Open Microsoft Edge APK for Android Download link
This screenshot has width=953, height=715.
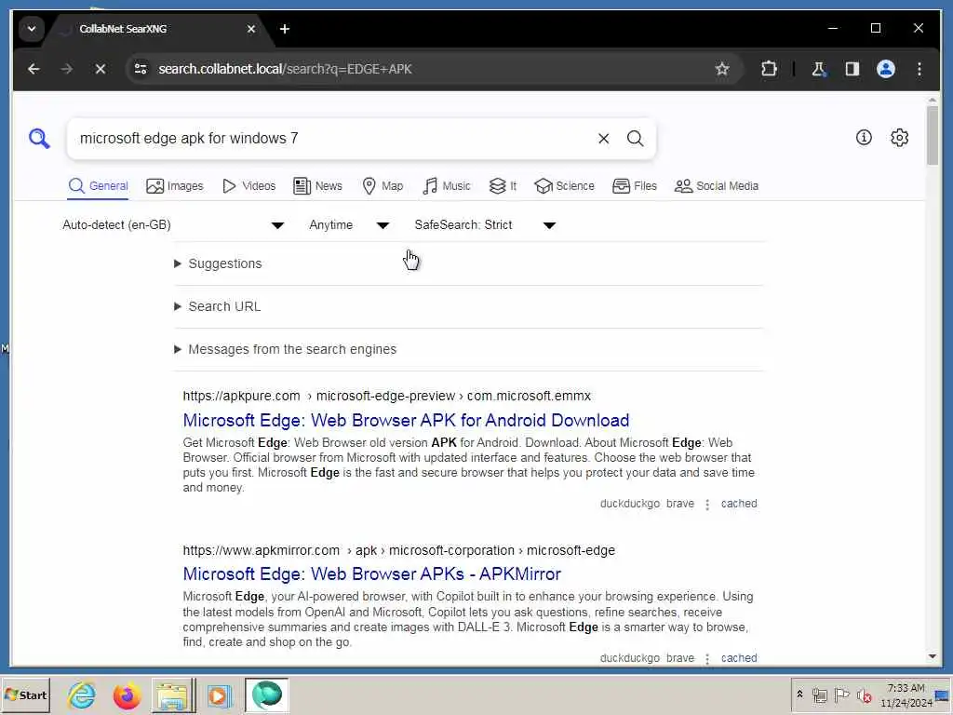[406, 420]
